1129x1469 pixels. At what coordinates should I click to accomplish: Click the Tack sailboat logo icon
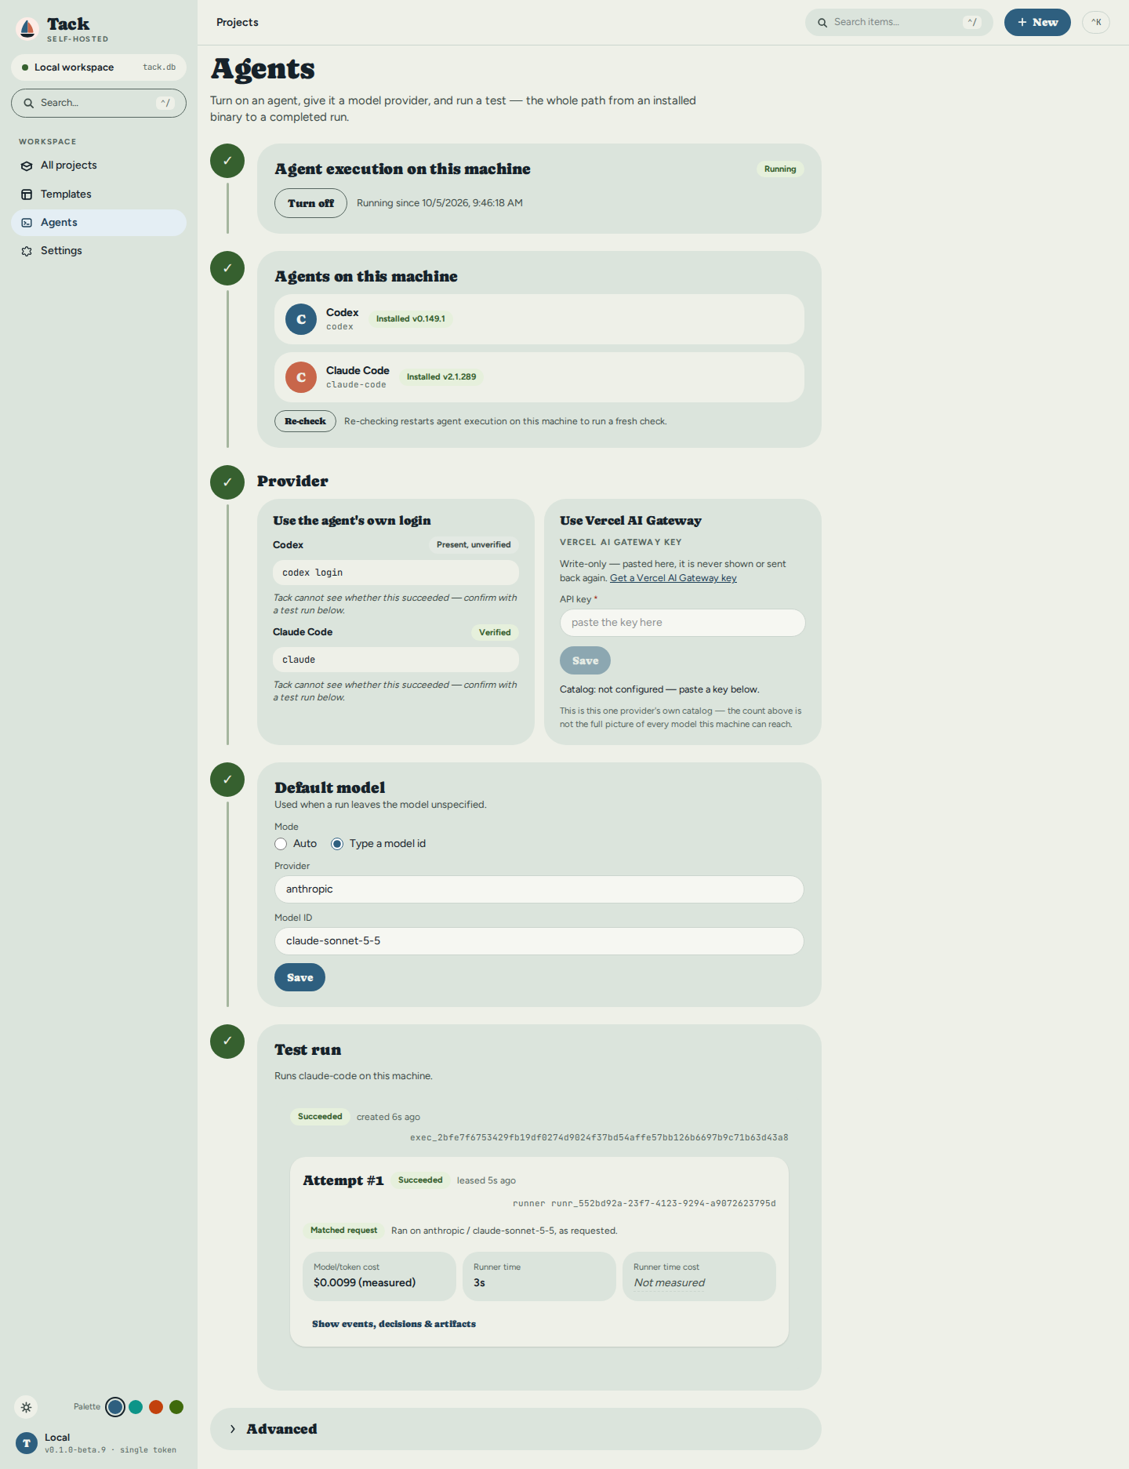(x=27, y=29)
